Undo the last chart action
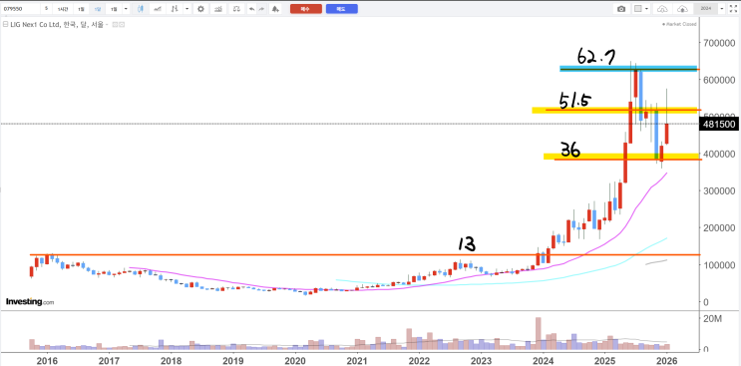Viewport: 741px width, 366px height. click(x=252, y=9)
